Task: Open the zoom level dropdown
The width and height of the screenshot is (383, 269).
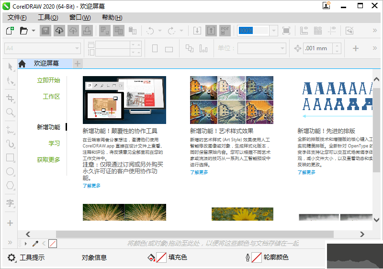Action: pos(273,31)
